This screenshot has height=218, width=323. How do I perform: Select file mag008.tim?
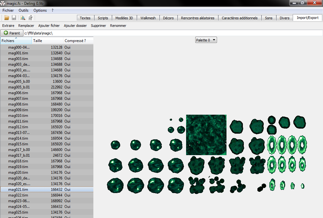[47, 104]
